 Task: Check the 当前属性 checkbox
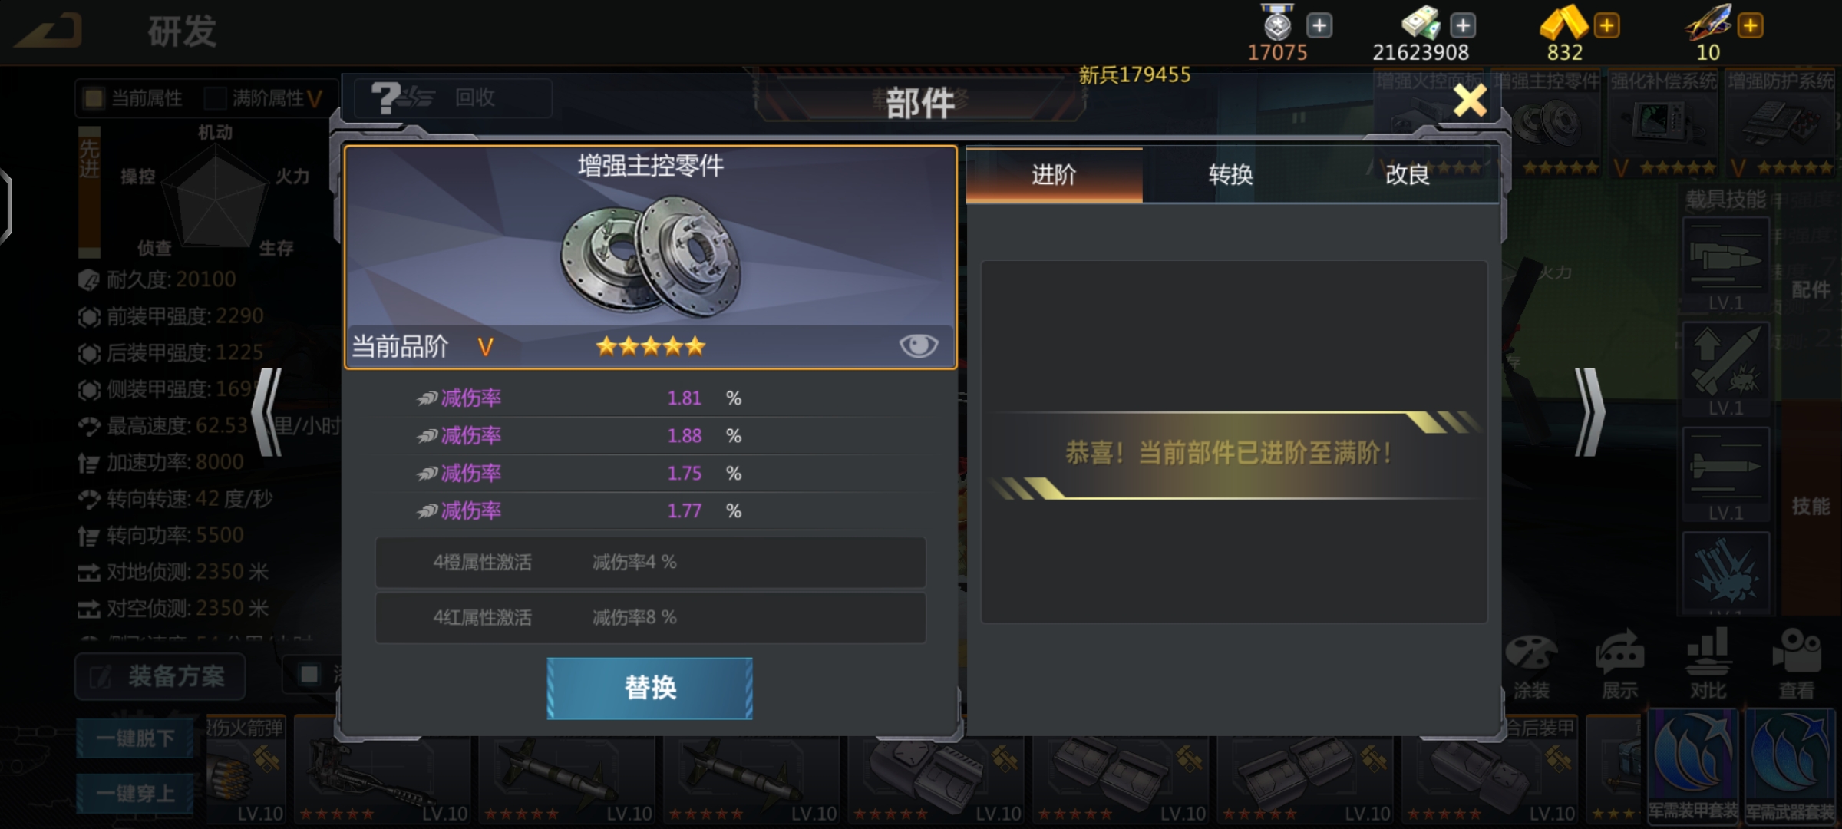tap(94, 97)
